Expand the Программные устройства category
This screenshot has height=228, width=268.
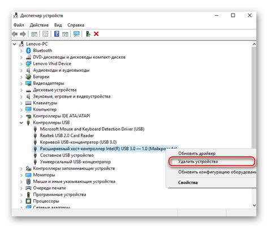pos(21,195)
